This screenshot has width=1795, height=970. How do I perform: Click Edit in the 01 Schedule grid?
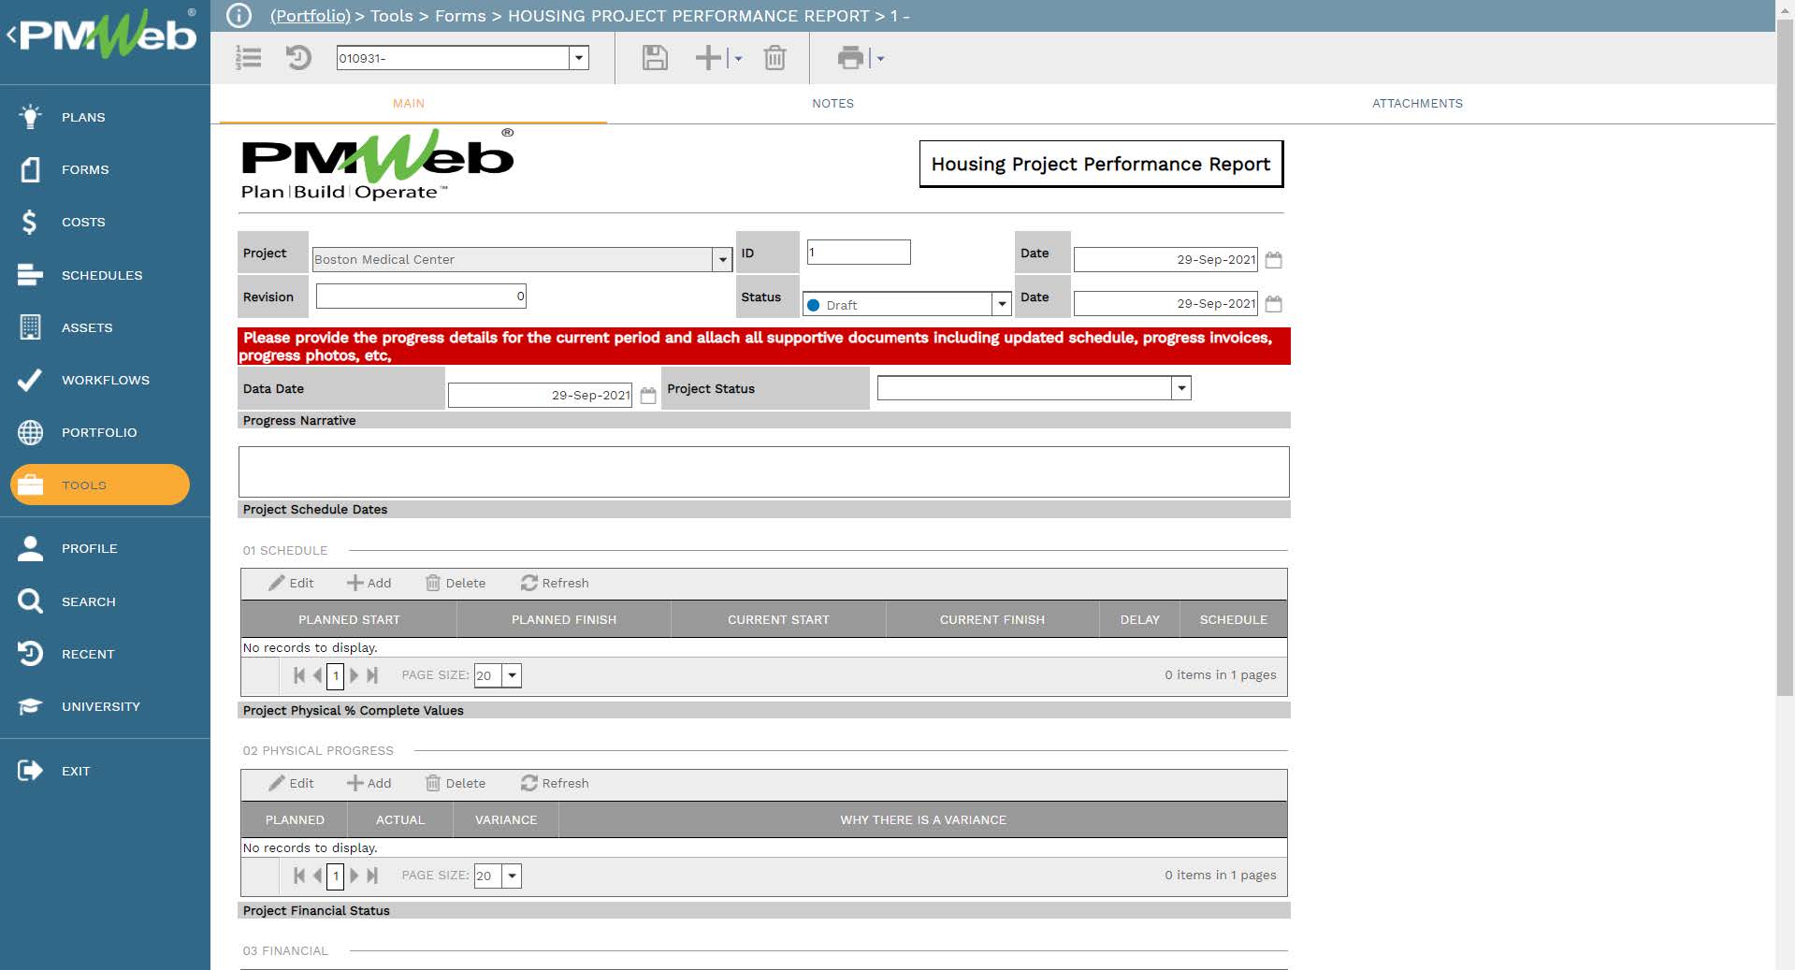tap(292, 583)
